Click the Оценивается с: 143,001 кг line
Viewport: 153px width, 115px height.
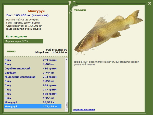coord(24,26)
